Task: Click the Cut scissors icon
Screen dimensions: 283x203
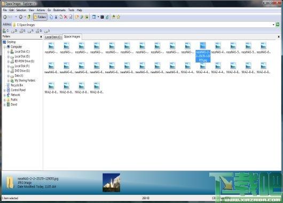Action: (56, 17)
